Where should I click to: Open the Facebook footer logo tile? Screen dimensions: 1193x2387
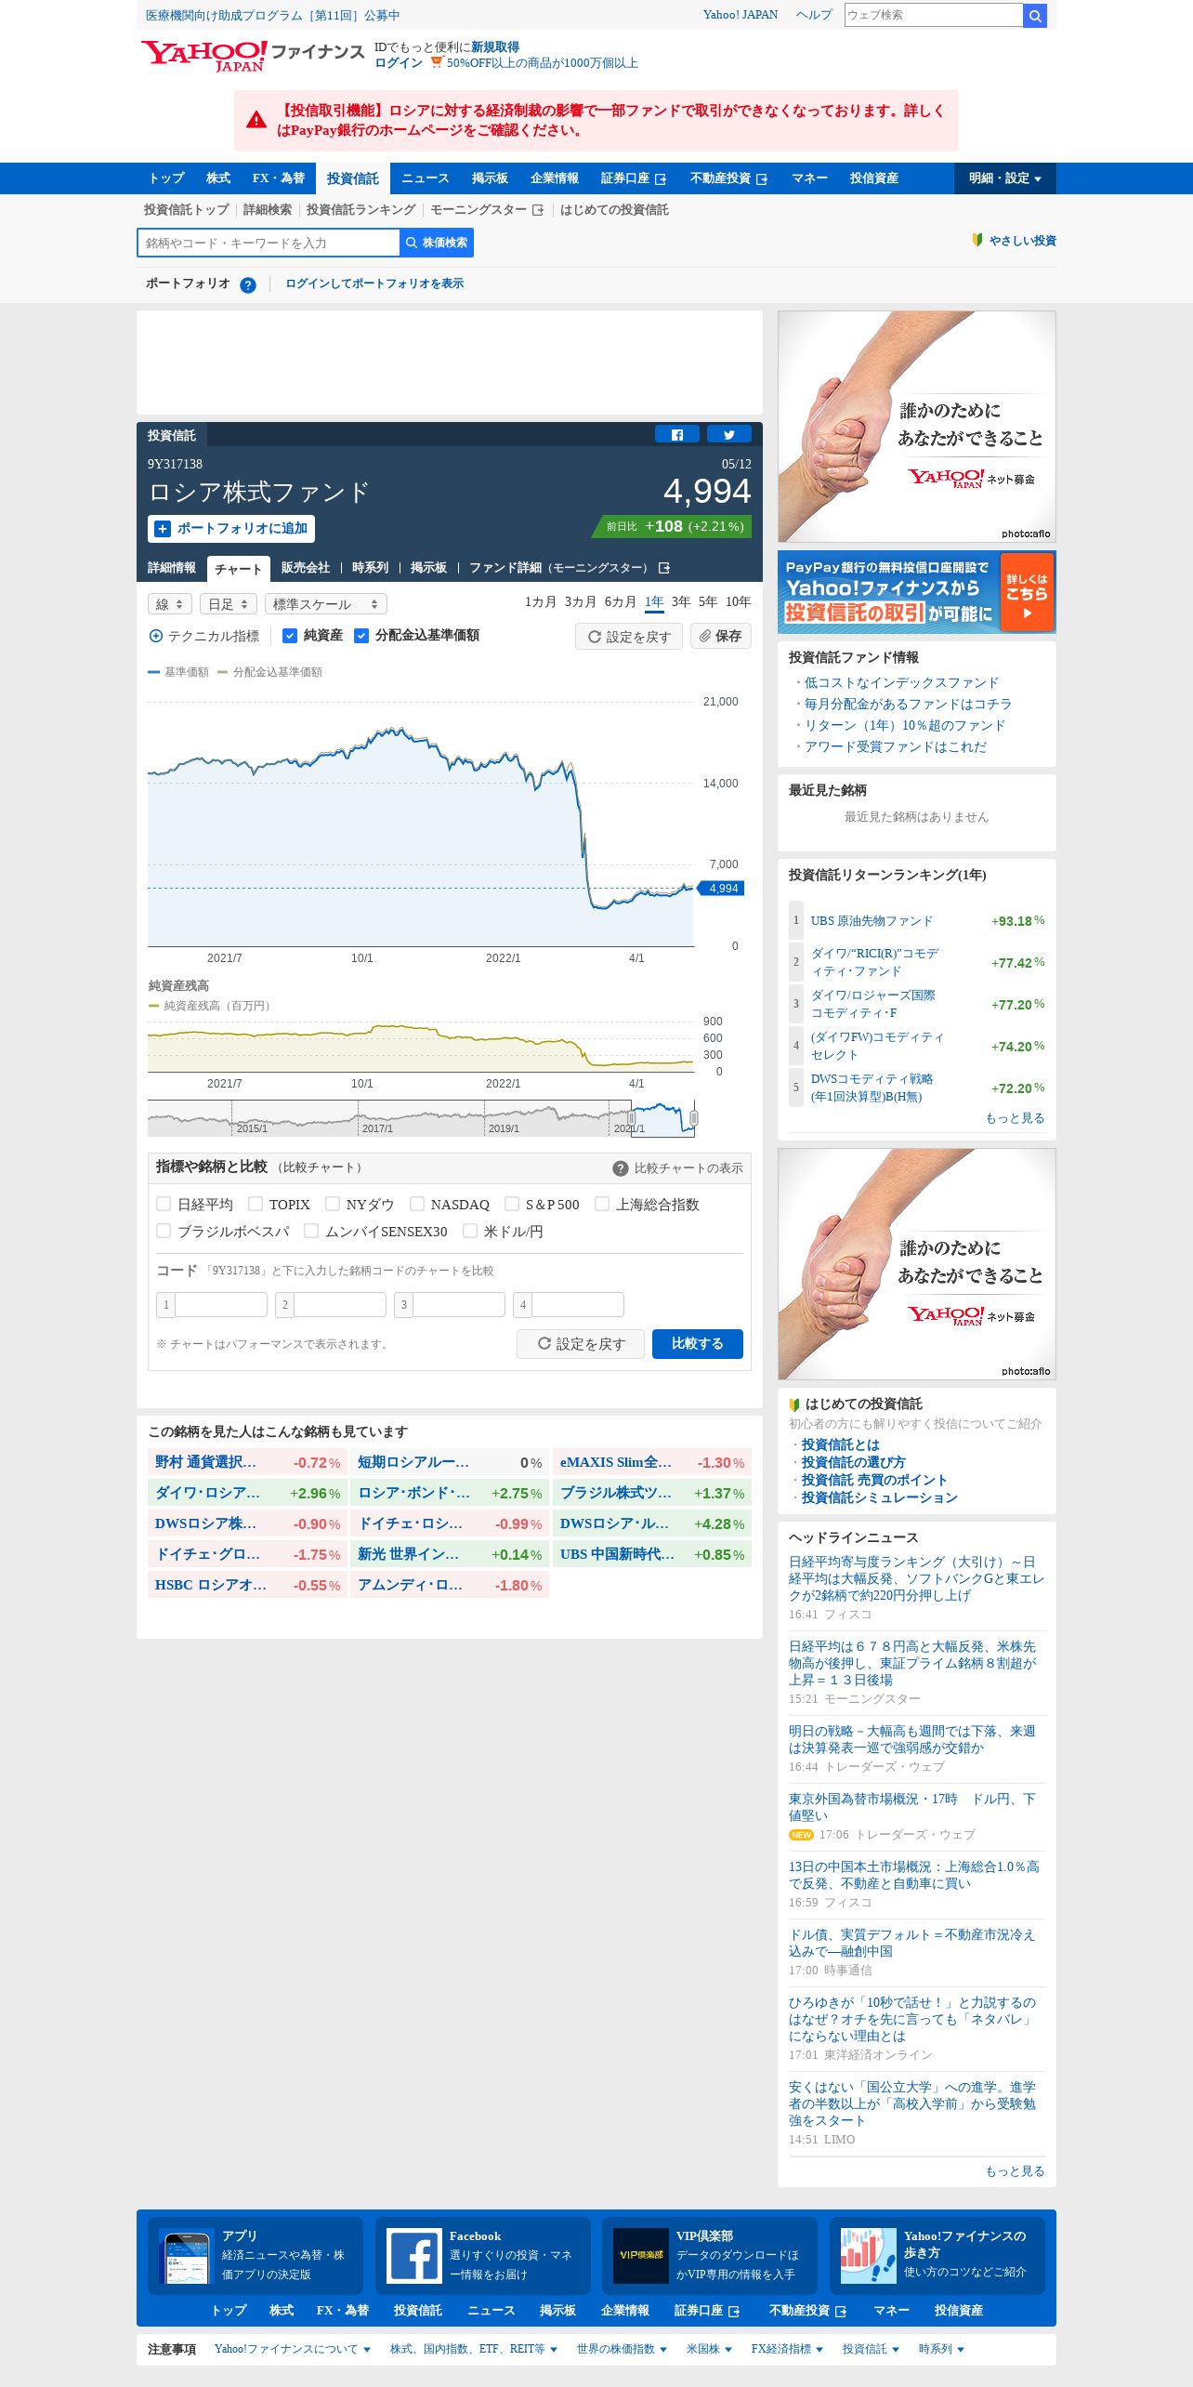point(413,2256)
